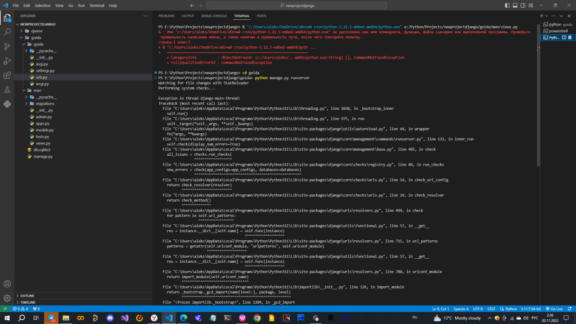Open the Search view in activity bar
Screen dimensions: 576x324
tap(7, 32)
